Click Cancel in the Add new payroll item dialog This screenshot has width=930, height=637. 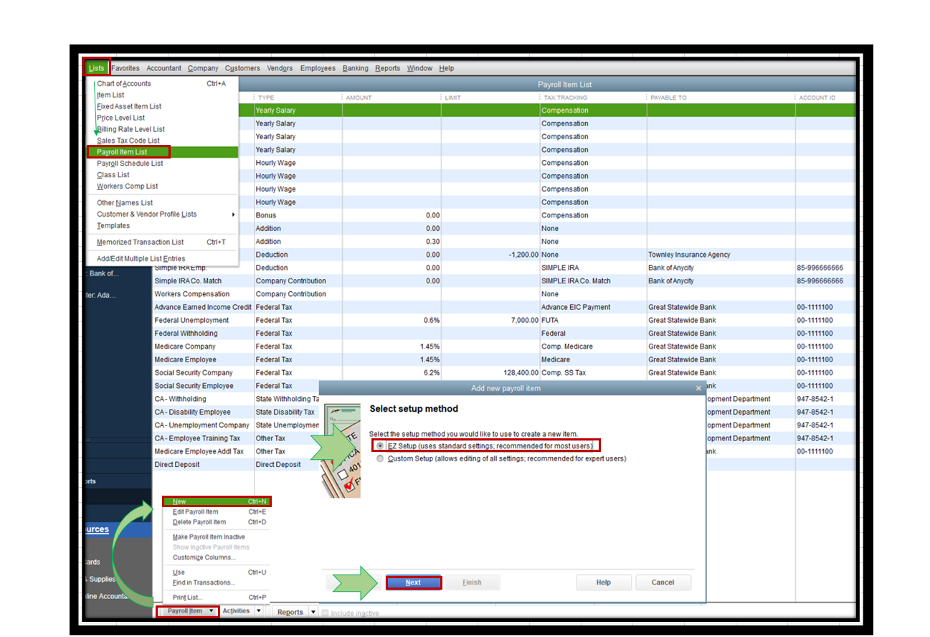tap(662, 582)
